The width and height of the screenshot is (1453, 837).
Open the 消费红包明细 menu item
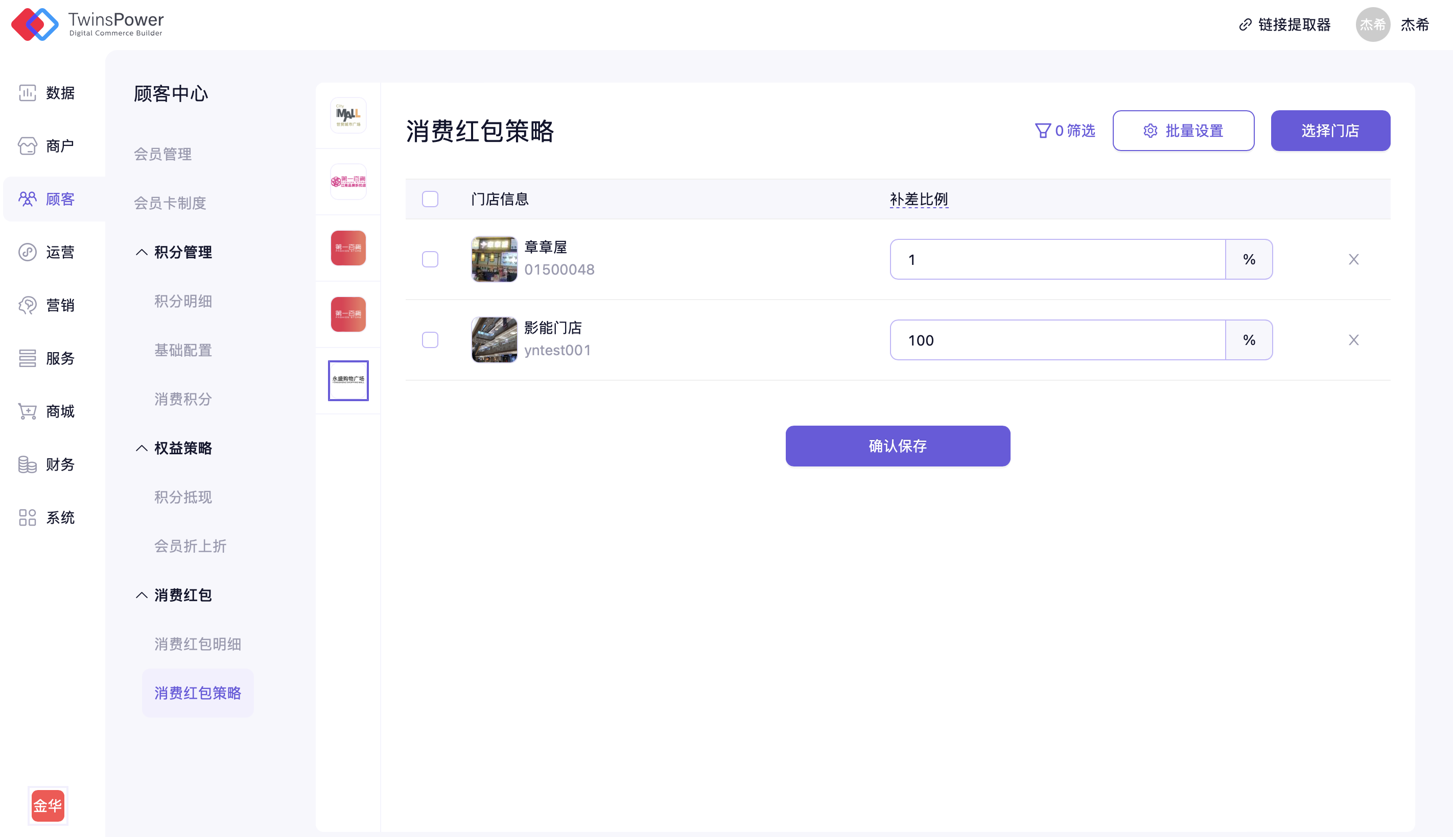pos(197,644)
